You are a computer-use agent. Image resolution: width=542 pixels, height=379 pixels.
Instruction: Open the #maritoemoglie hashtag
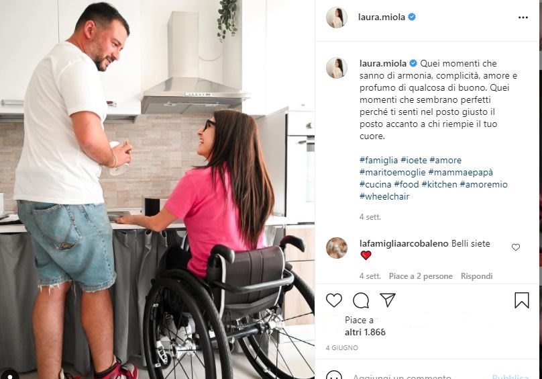click(x=392, y=172)
